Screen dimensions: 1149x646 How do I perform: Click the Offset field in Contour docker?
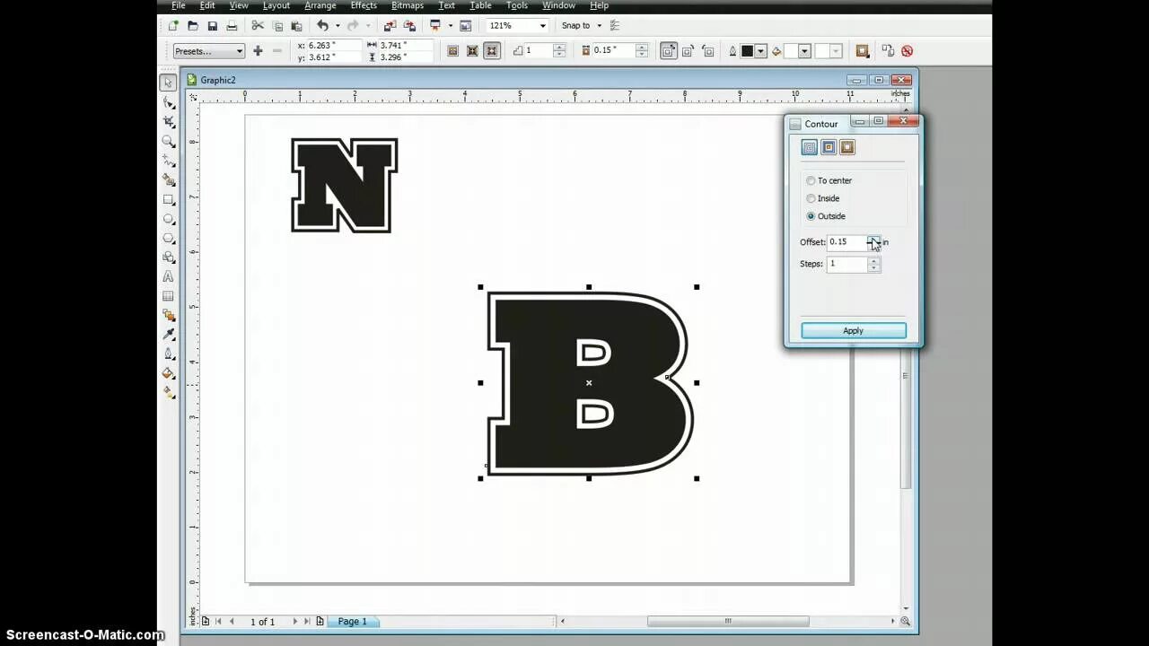[x=846, y=242]
